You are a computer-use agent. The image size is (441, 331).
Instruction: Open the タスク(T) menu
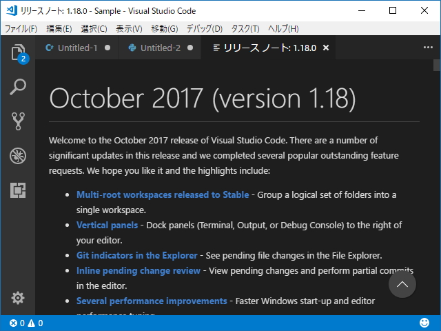tap(245, 29)
